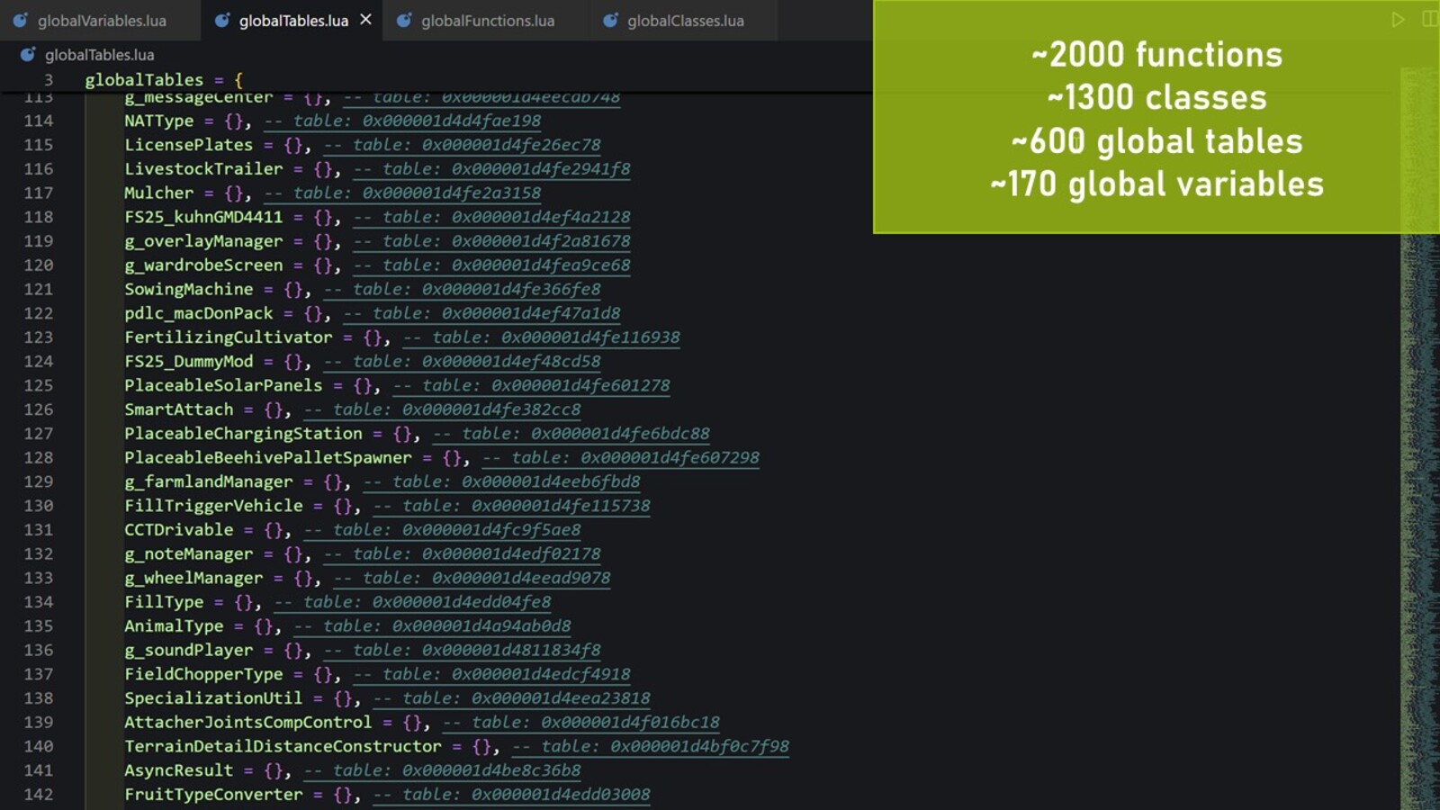Click the Run file play icon
This screenshot has height=810, width=1440.
tap(1398, 20)
